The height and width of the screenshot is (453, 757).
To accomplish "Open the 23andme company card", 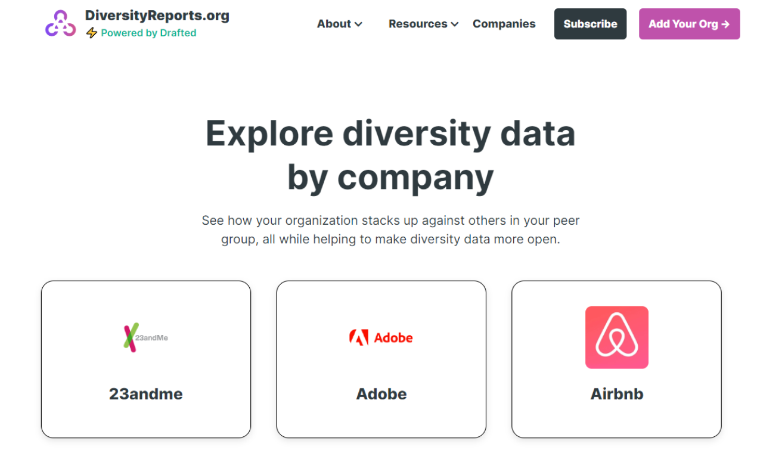I will [145, 358].
